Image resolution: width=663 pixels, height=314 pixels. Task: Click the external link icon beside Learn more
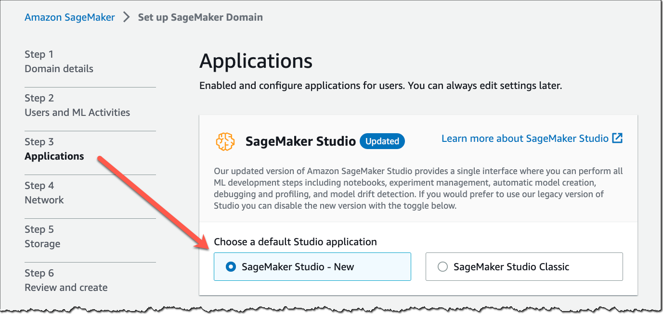[618, 138]
